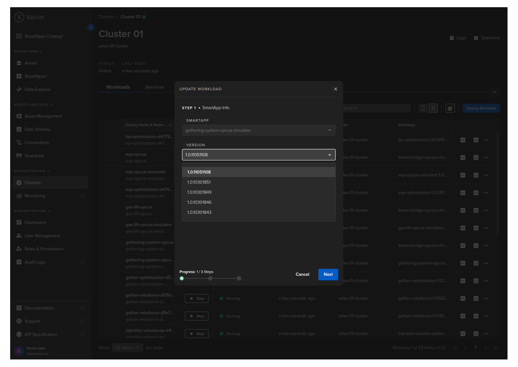Open the items per page dropdown
The width and height of the screenshot is (518, 367).
click(127, 348)
